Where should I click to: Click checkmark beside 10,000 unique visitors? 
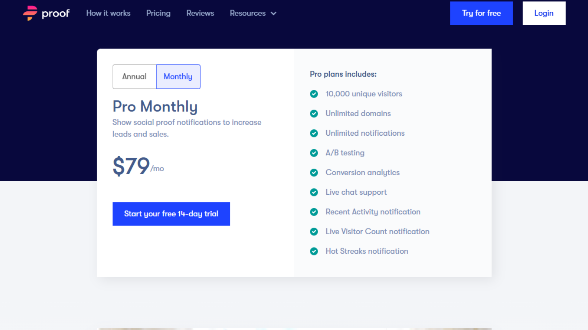314,94
